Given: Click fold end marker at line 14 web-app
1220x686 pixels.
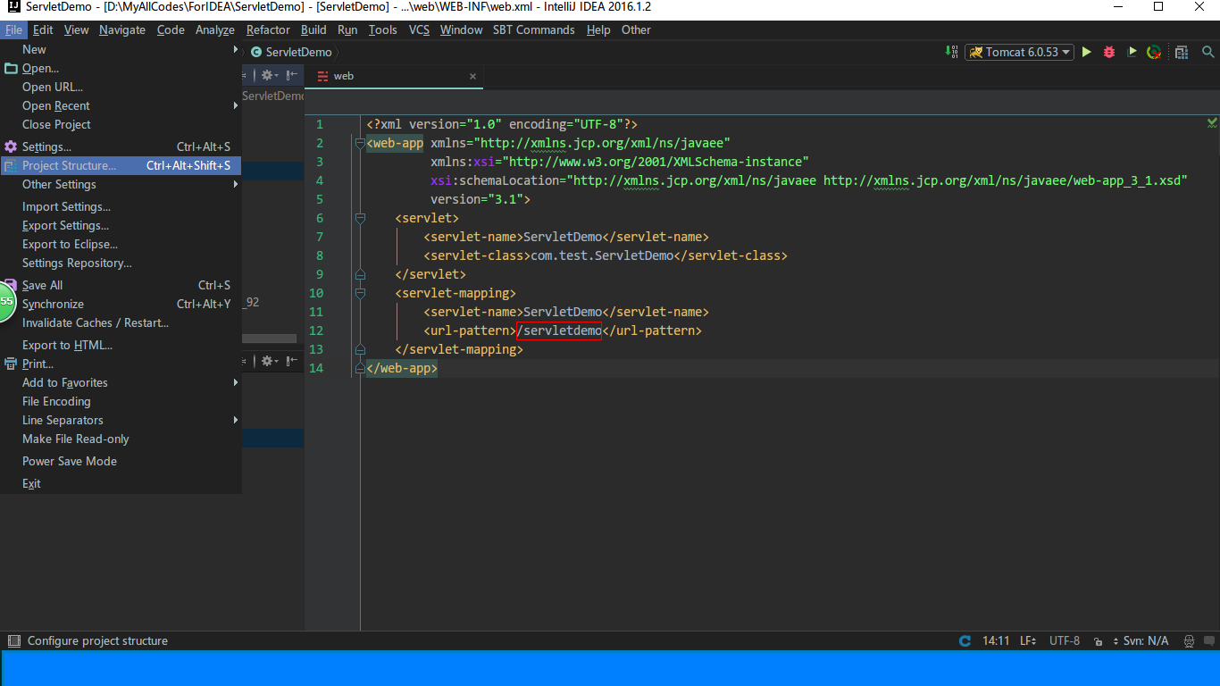Looking at the screenshot, I should coord(360,368).
